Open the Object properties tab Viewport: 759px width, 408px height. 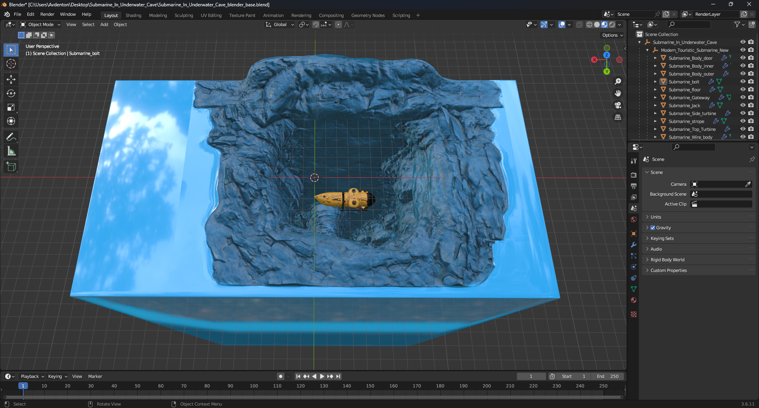pyautogui.click(x=634, y=234)
